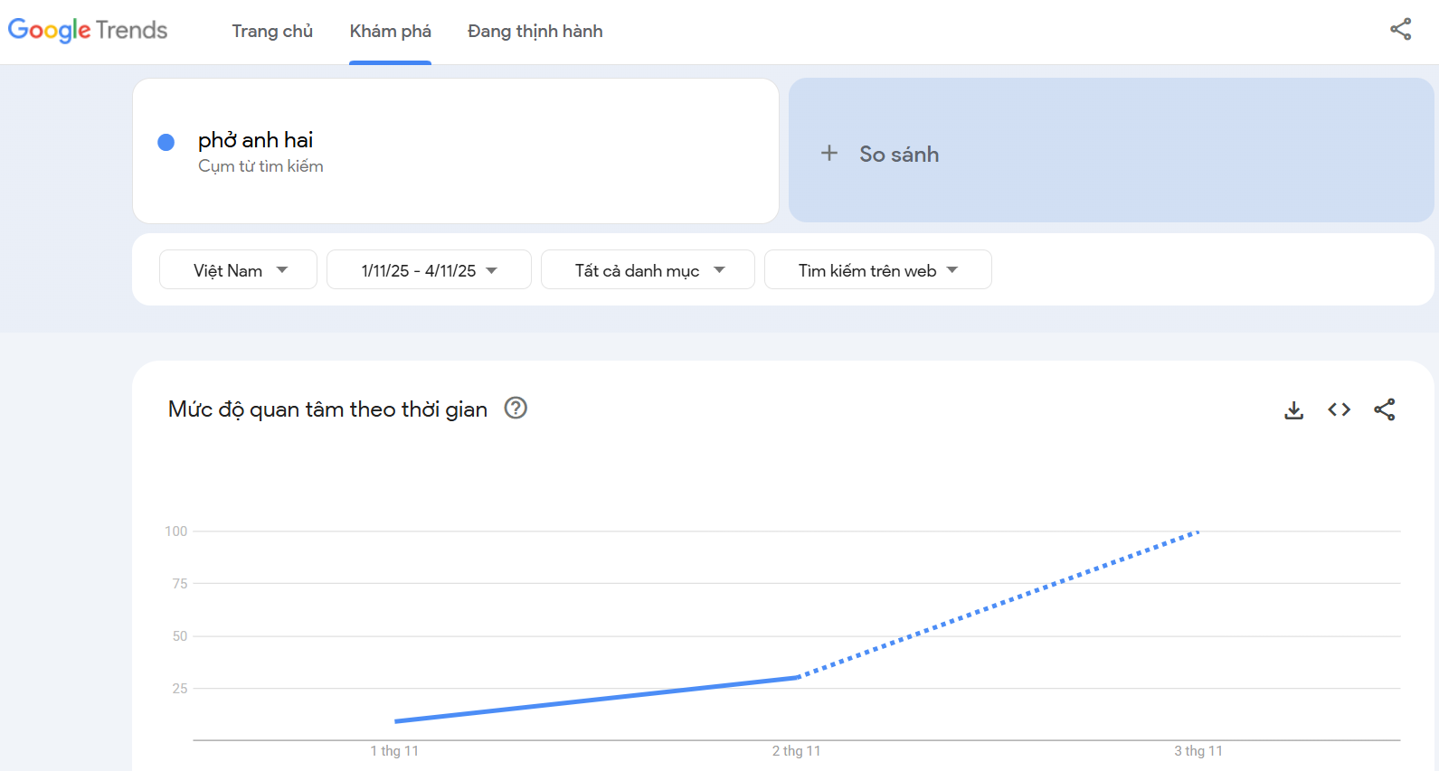The height and width of the screenshot is (771, 1439).
Task: Switch to the Đang thịnh hành tab
Action: (535, 32)
